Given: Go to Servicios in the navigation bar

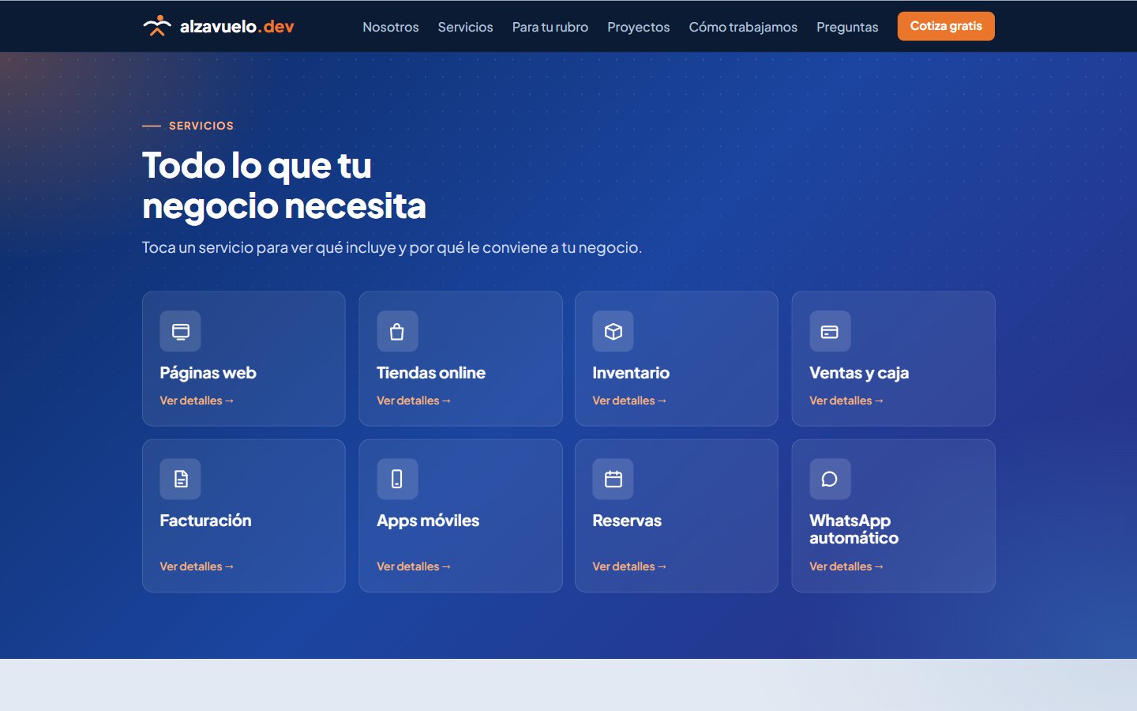Looking at the screenshot, I should pyautogui.click(x=466, y=27).
